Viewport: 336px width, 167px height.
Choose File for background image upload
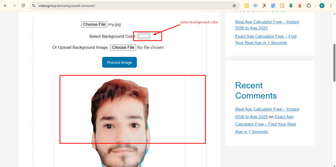coord(123,47)
